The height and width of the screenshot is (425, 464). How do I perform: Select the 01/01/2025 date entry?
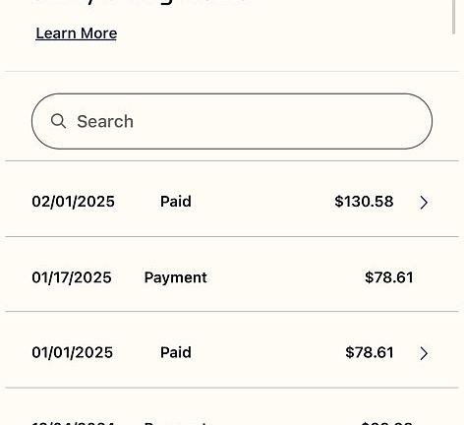pos(73,352)
